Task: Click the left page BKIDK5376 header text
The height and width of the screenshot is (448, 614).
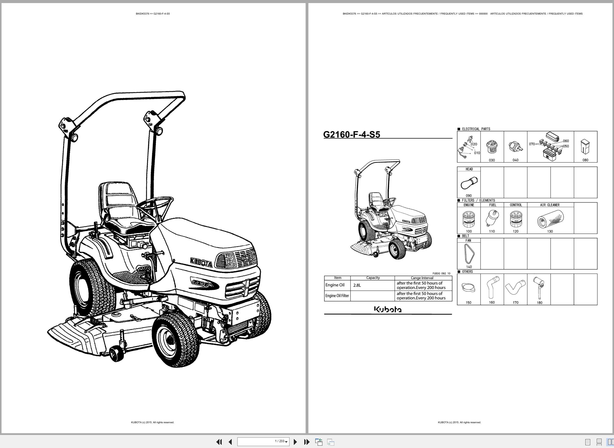Action: point(153,14)
